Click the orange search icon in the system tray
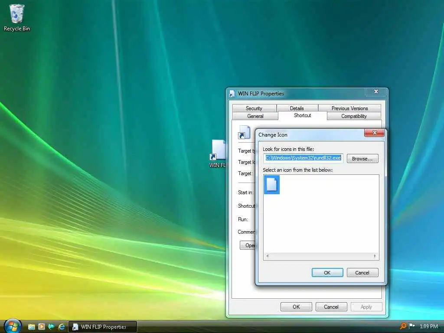The width and height of the screenshot is (444, 333). point(403,326)
